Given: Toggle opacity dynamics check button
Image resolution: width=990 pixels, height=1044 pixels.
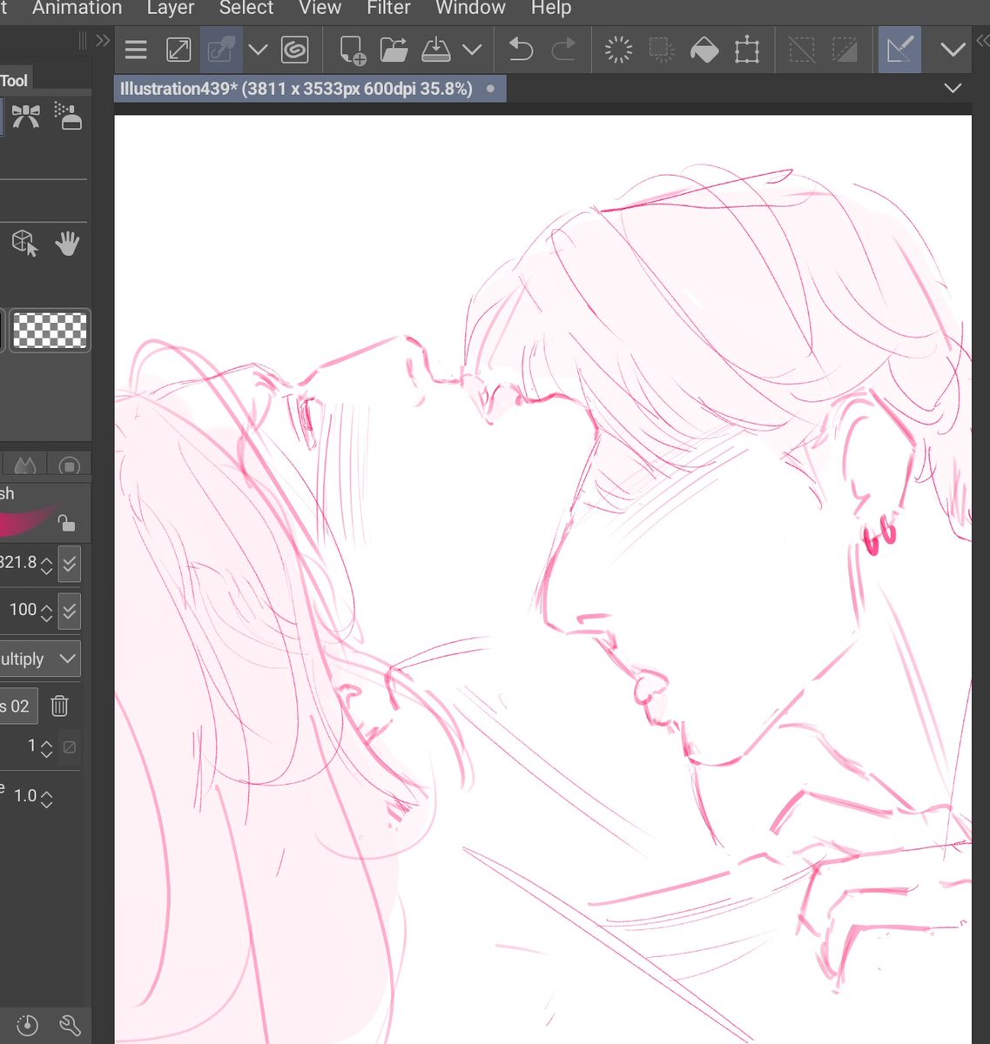Looking at the screenshot, I should tap(70, 611).
